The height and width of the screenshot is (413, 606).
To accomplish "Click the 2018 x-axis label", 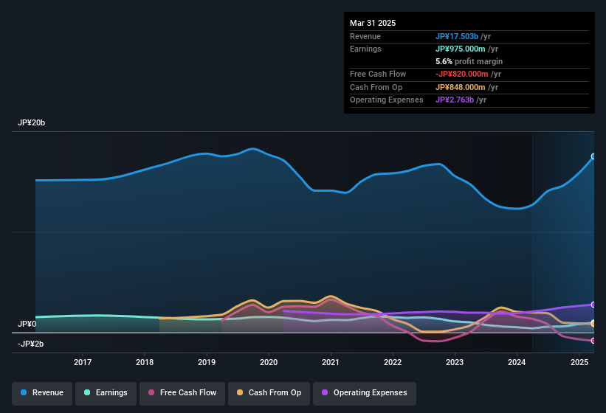I will pyautogui.click(x=145, y=362).
